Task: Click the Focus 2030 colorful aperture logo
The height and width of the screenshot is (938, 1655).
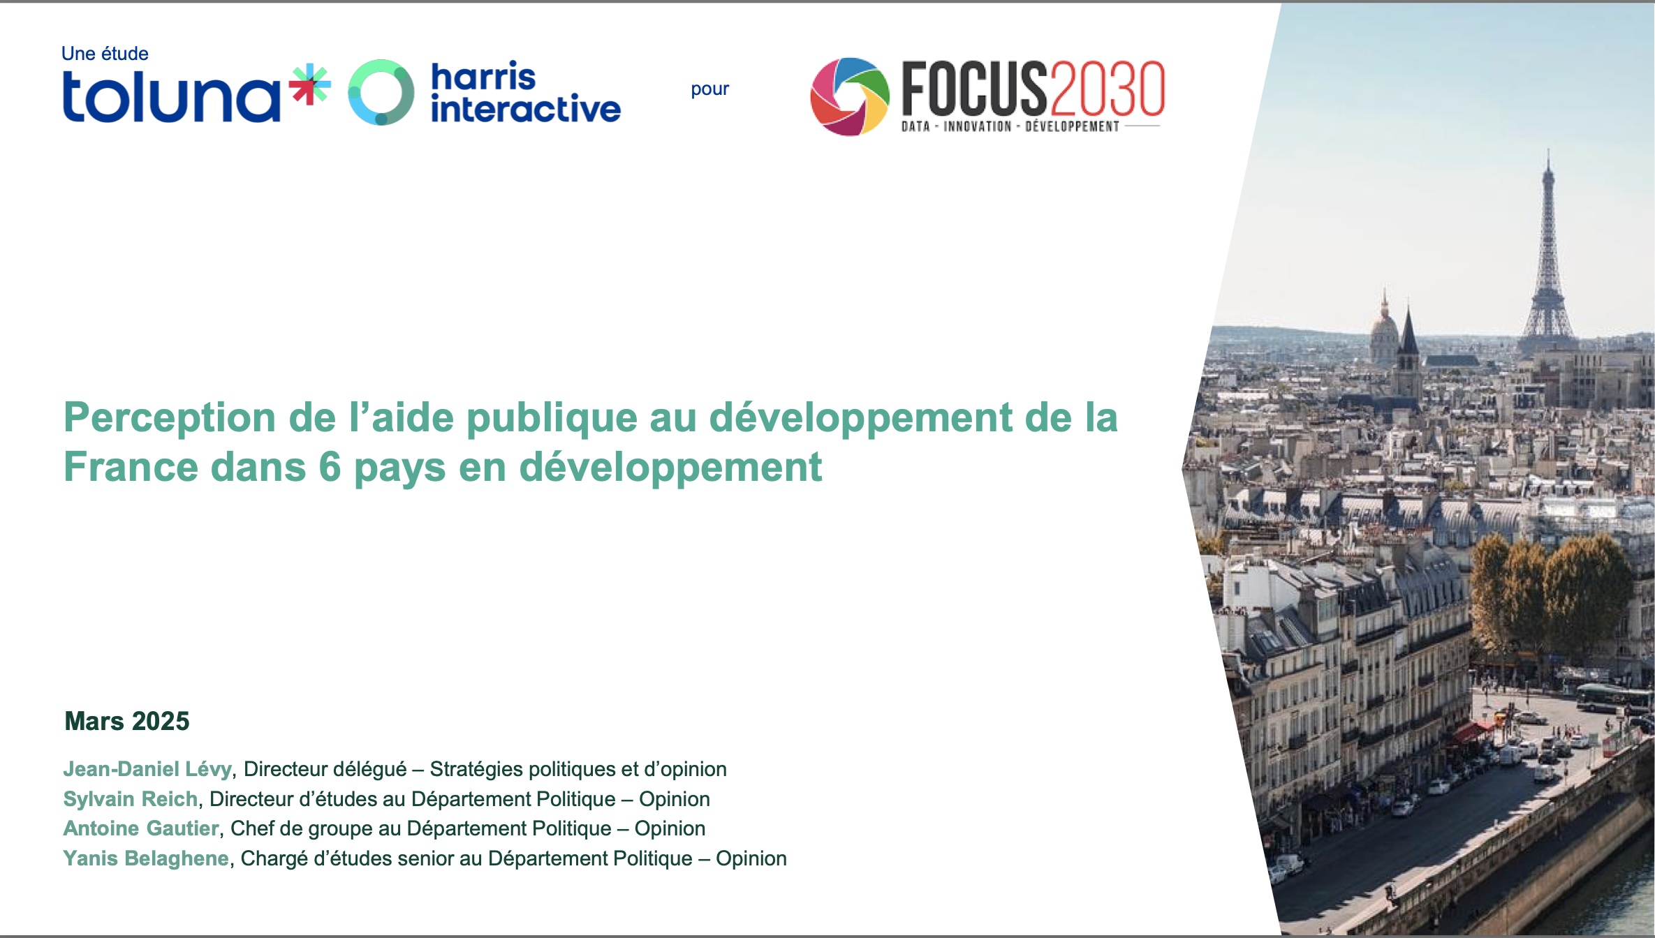Action: click(x=850, y=96)
